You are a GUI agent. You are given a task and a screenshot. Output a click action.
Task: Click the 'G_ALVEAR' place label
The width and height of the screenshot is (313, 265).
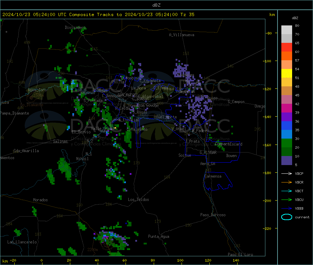tap(208, 153)
